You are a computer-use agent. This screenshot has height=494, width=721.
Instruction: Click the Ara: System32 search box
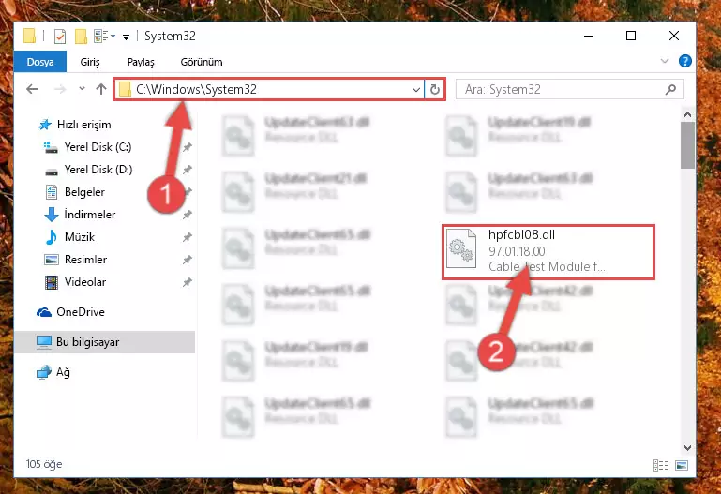pyautogui.click(x=570, y=89)
